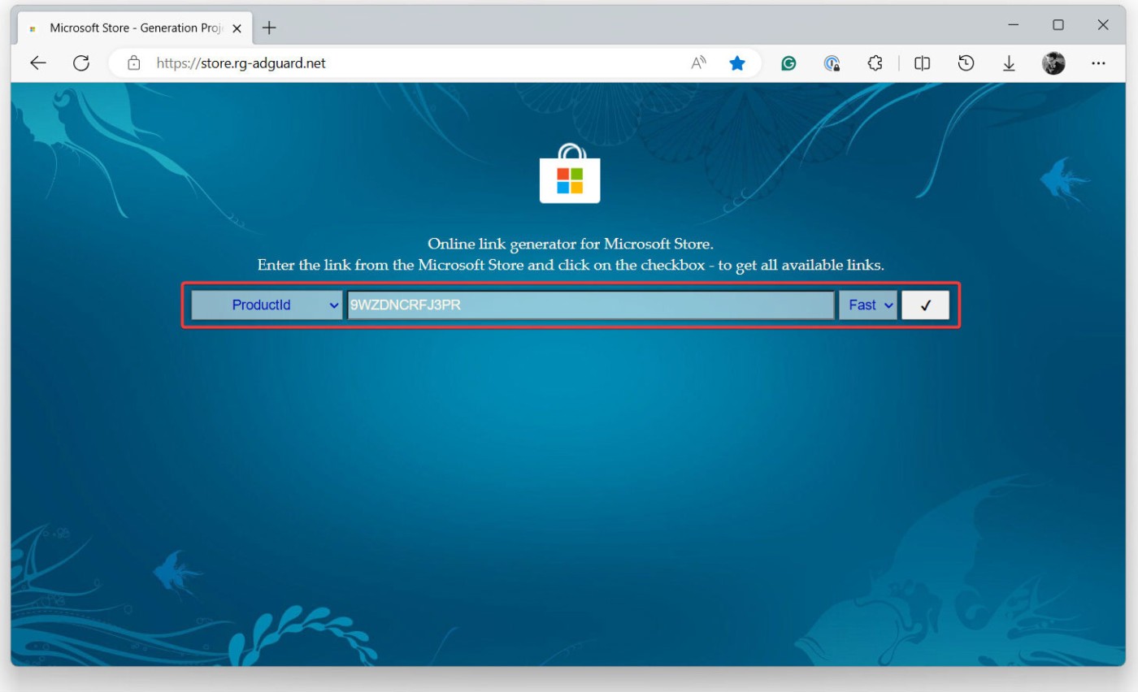This screenshot has width=1138, height=692.
Task: Go back to the previous page
Action: coord(38,63)
